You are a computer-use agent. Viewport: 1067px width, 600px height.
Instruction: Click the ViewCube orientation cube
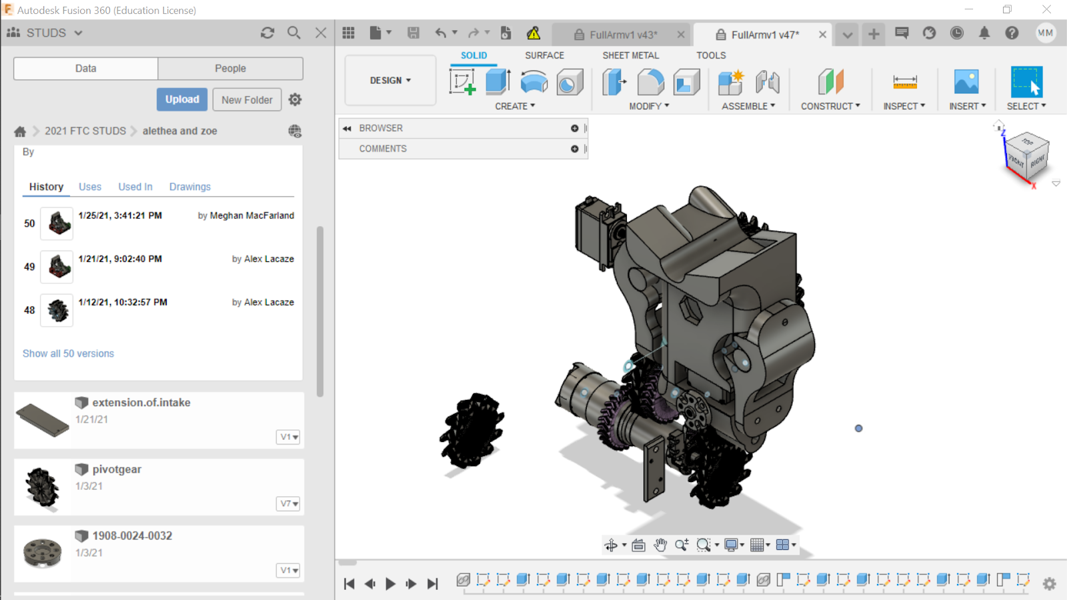tap(1027, 156)
